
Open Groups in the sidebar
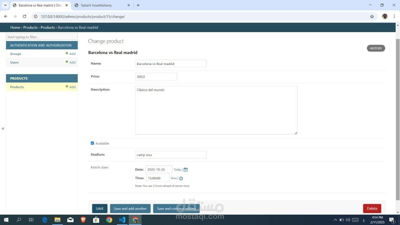coord(16,54)
